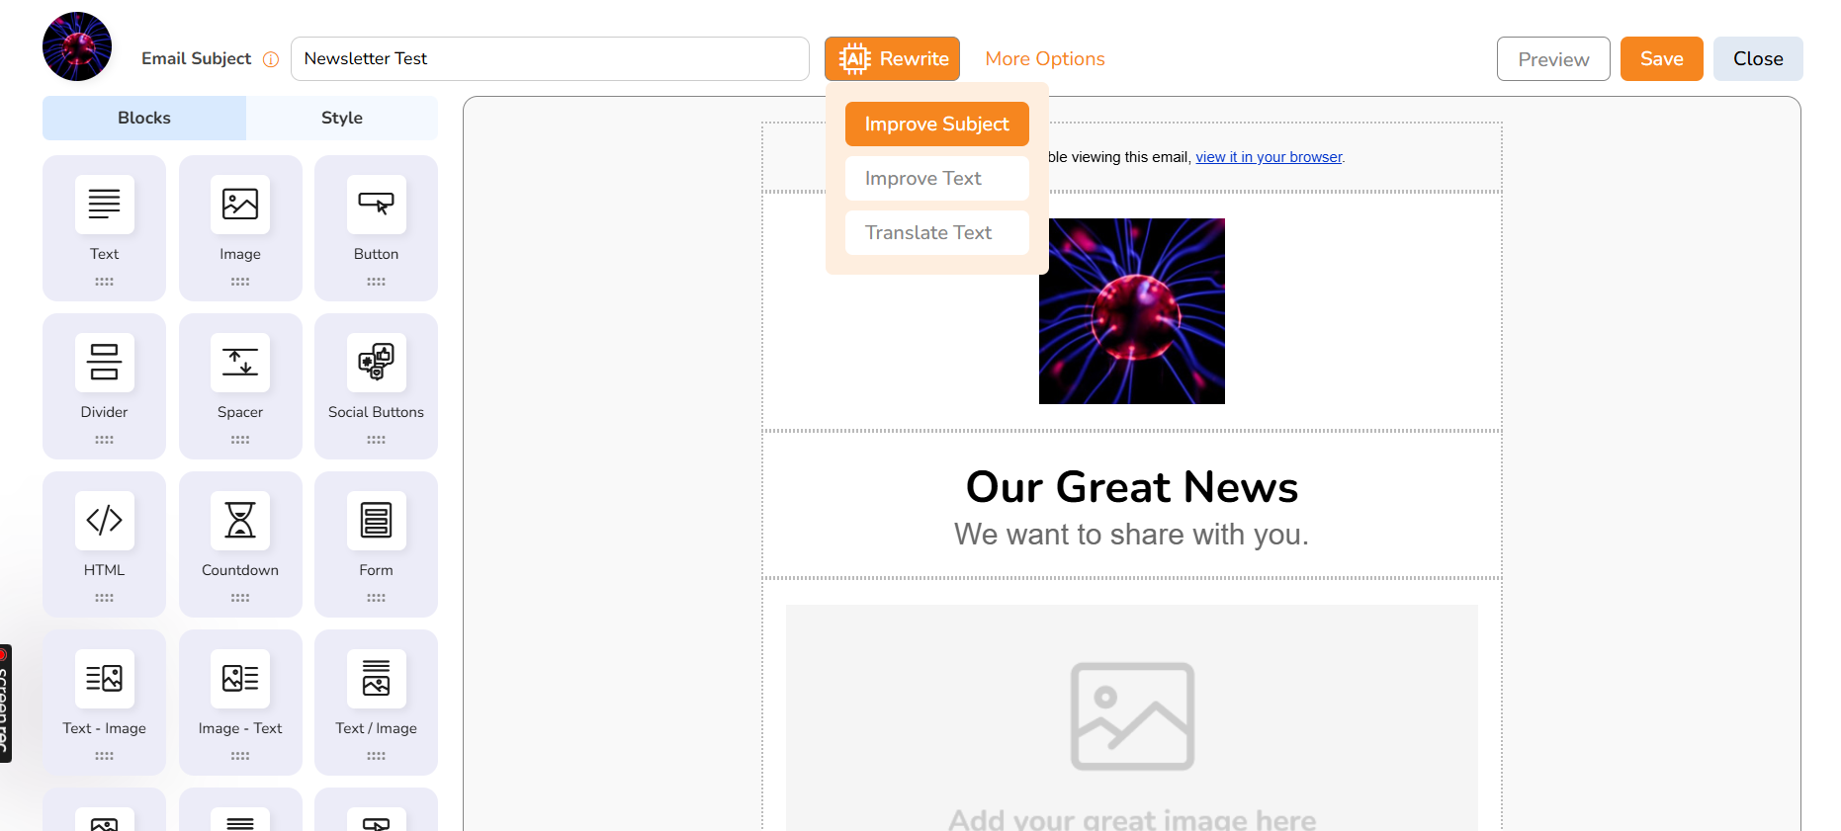The height and width of the screenshot is (831, 1841).
Task: Choose Translate Text from Rewrite menu
Action: click(x=937, y=232)
